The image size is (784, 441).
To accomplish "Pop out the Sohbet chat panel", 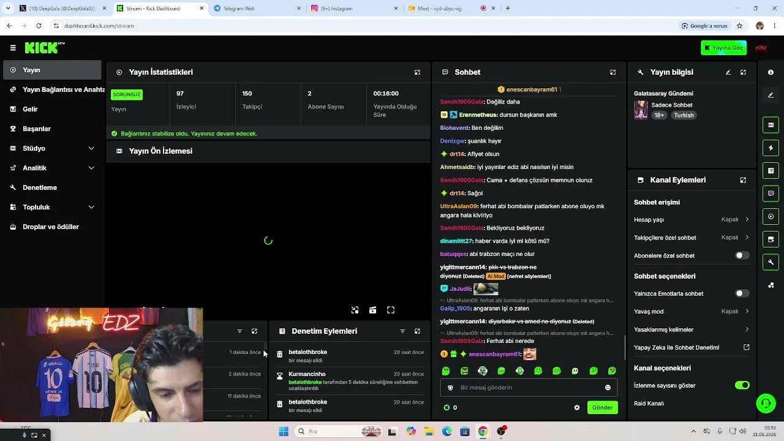I will pos(612,72).
